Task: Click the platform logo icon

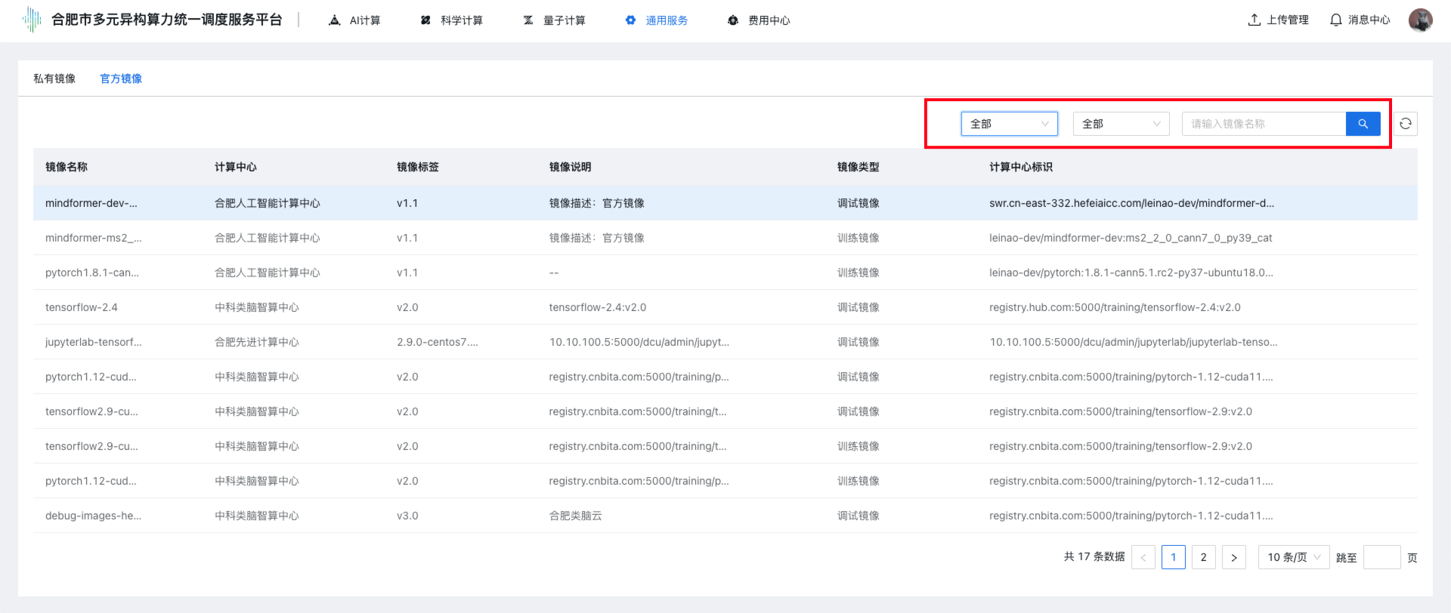Action: (32, 20)
